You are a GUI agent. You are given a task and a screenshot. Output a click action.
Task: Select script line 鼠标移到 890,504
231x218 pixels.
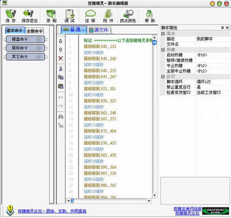(100, 167)
